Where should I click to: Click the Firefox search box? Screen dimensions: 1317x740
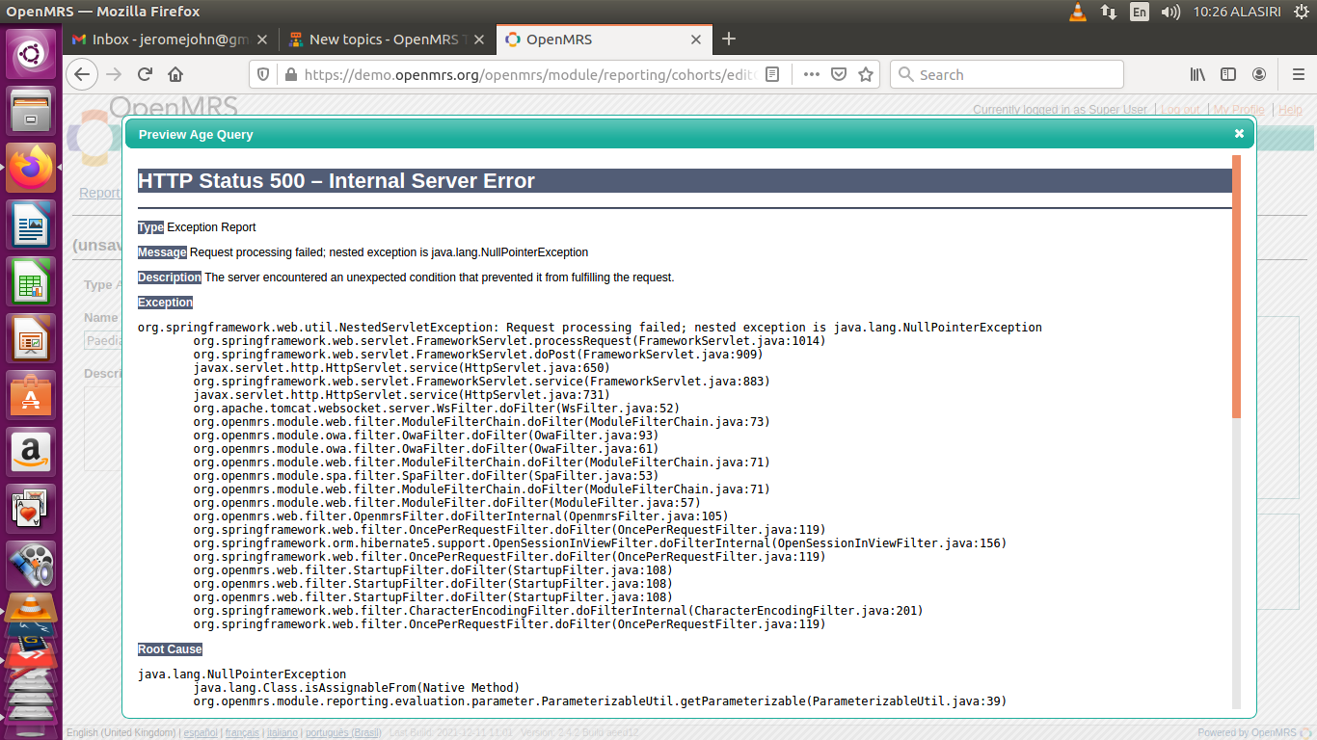[1007, 74]
